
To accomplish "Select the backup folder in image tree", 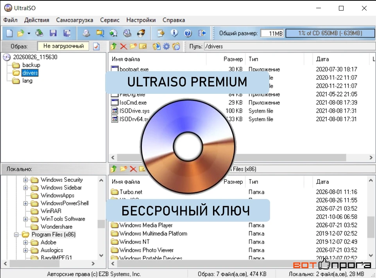I will point(31,65).
